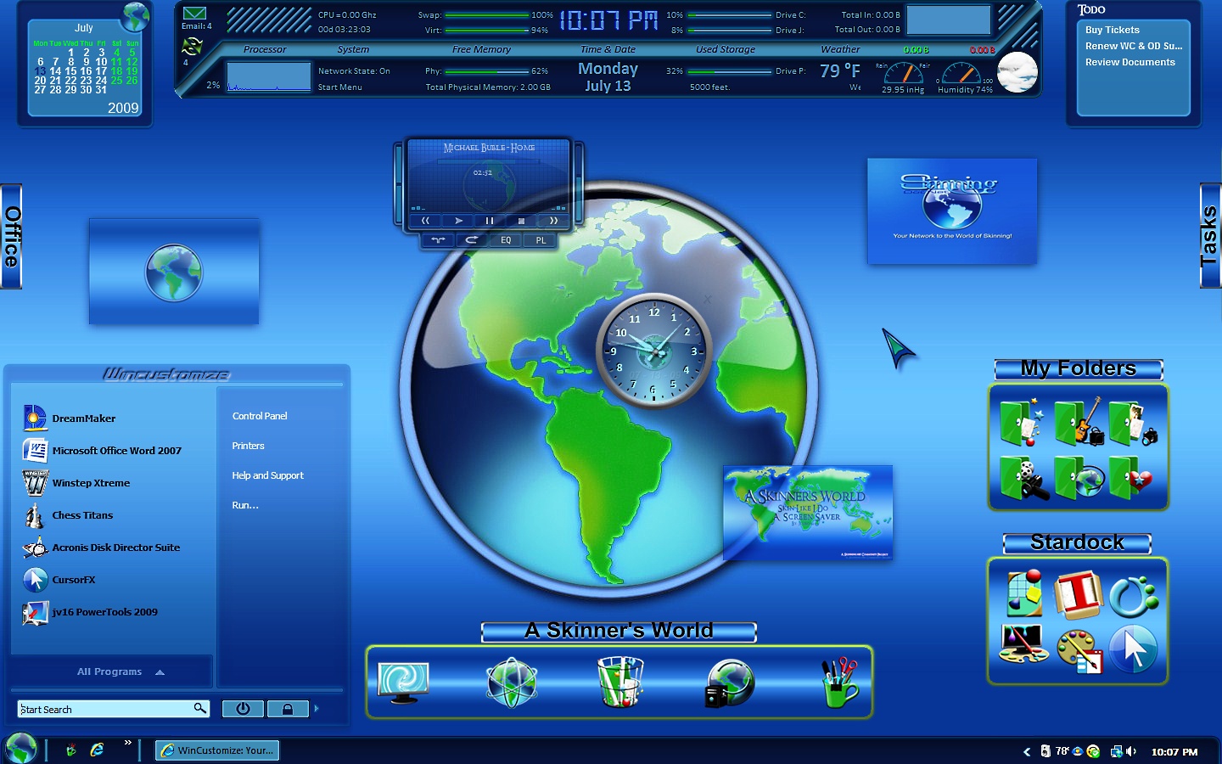This screenshot has width=1222, height=764.
Task: Select Buy Tickets in Todo list
Action: [x=1113, y=30]
